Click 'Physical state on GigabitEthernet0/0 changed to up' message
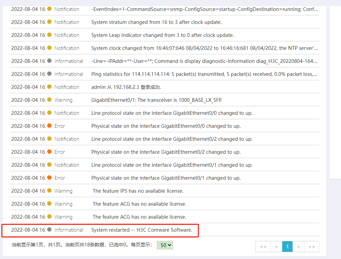 [x=166, y=126]
